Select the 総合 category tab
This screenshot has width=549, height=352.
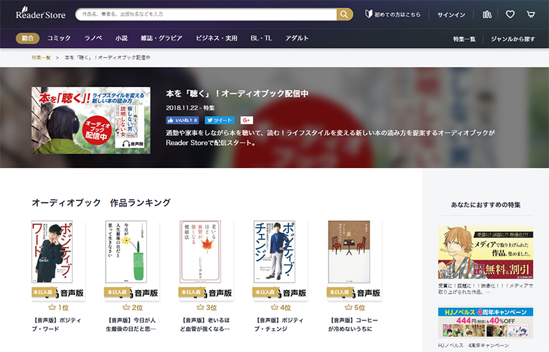(x=27, y=38)
